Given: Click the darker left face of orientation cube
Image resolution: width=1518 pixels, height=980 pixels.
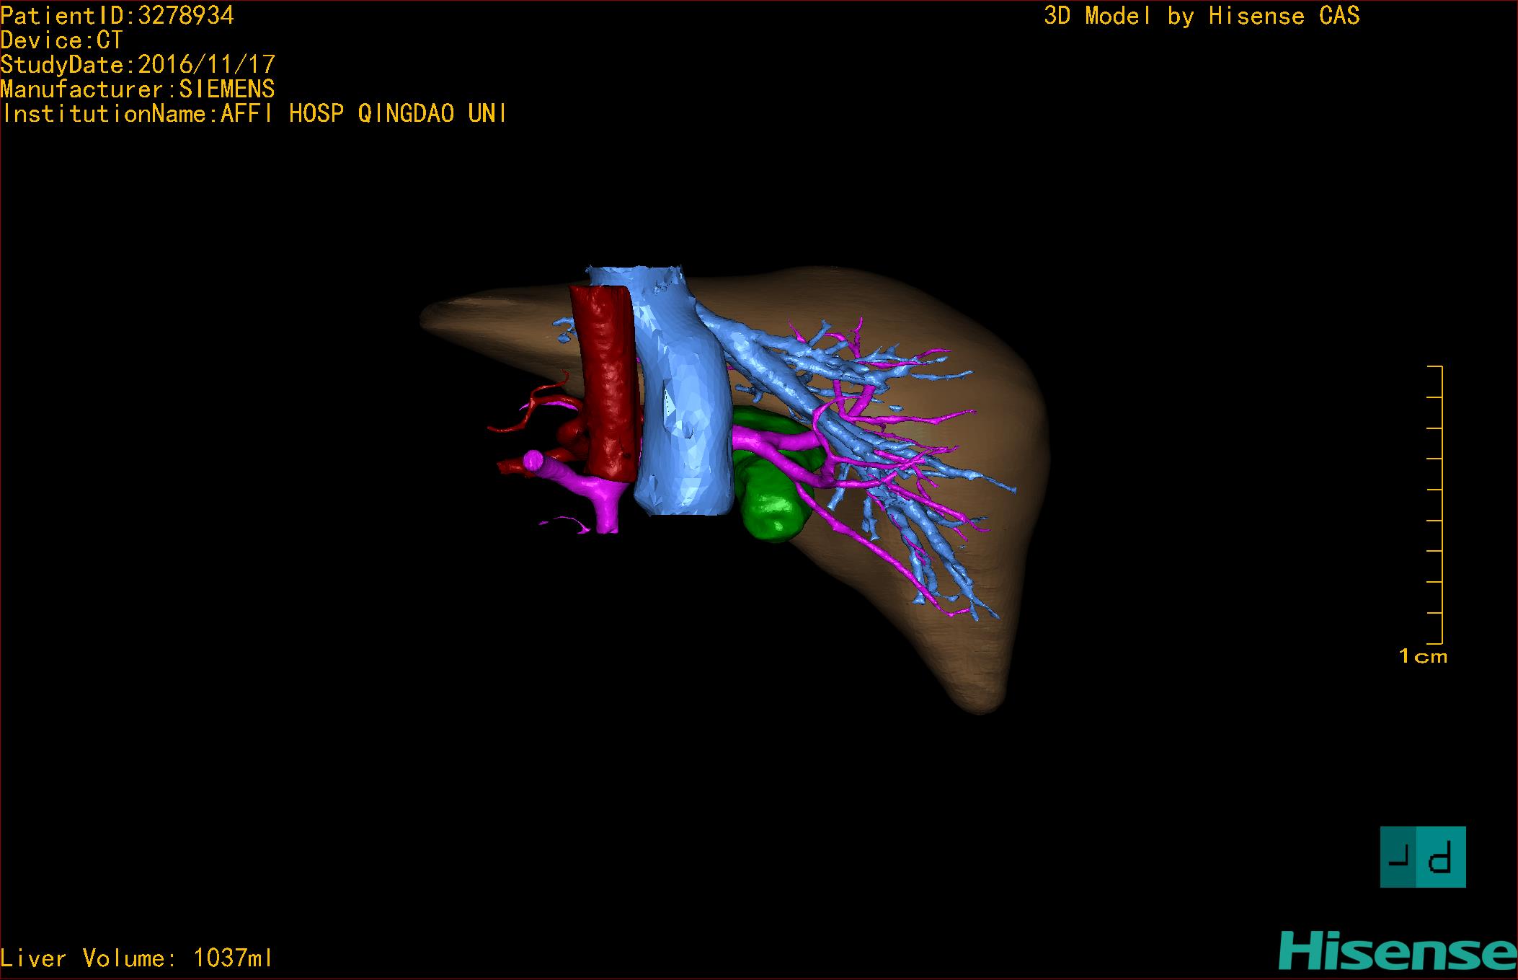Looking at the screenshot, I should (x=1398, y=857).
